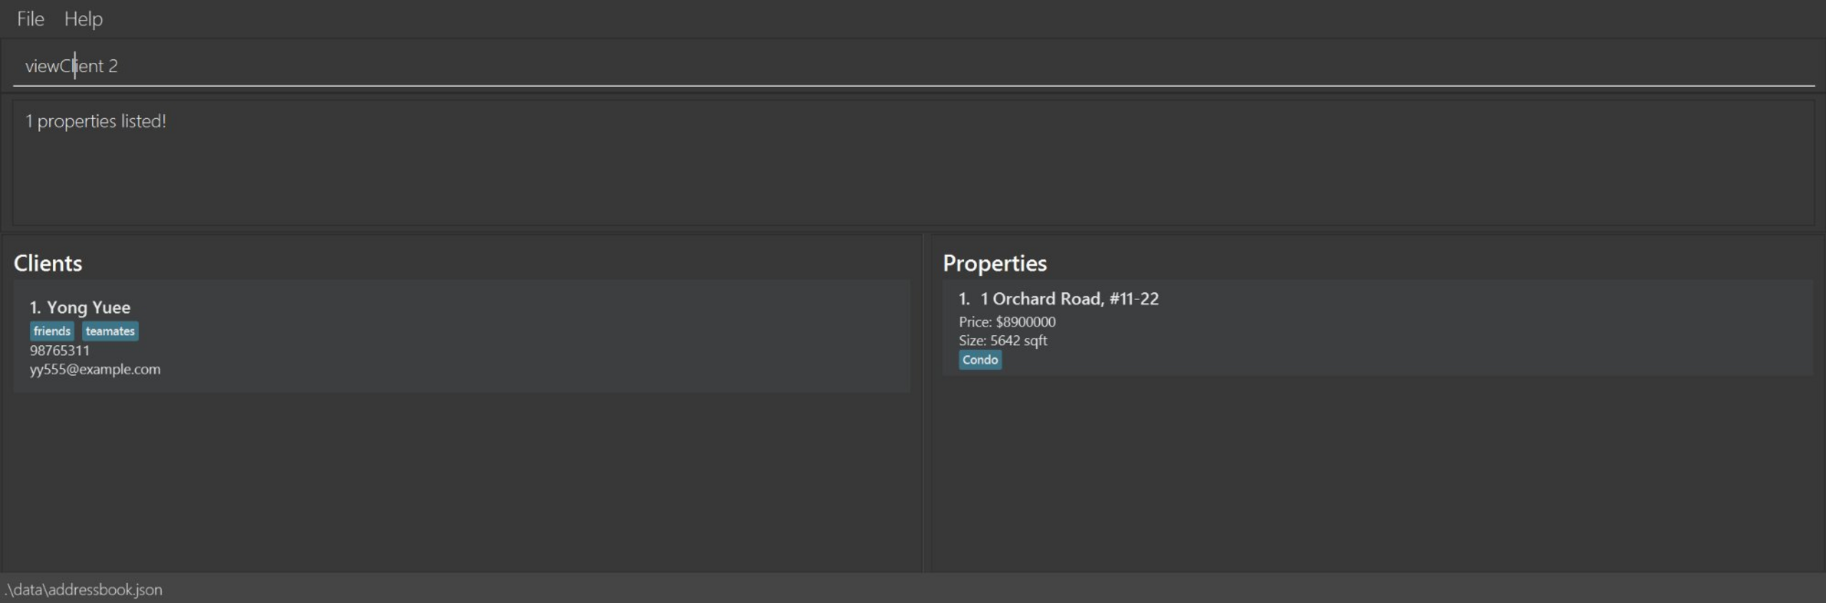The height and width of the screenshot is (603, 1826).
Task: Select the client name Yong Yuee
Action: pos(89,307)
